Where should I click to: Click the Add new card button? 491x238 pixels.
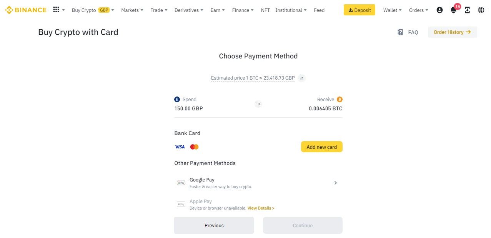tap(321, 147)
